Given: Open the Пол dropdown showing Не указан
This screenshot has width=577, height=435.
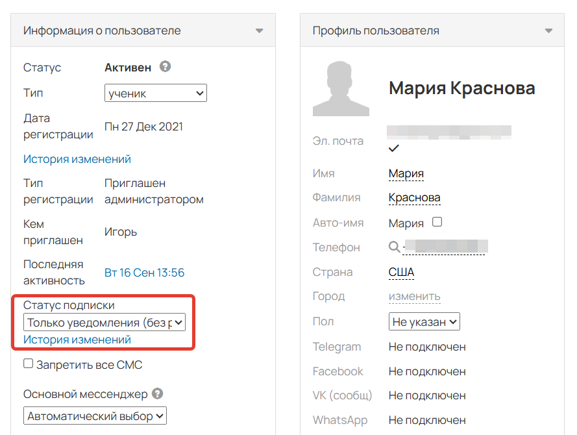Looking at the screenshot, I should (x=424, y=321).
